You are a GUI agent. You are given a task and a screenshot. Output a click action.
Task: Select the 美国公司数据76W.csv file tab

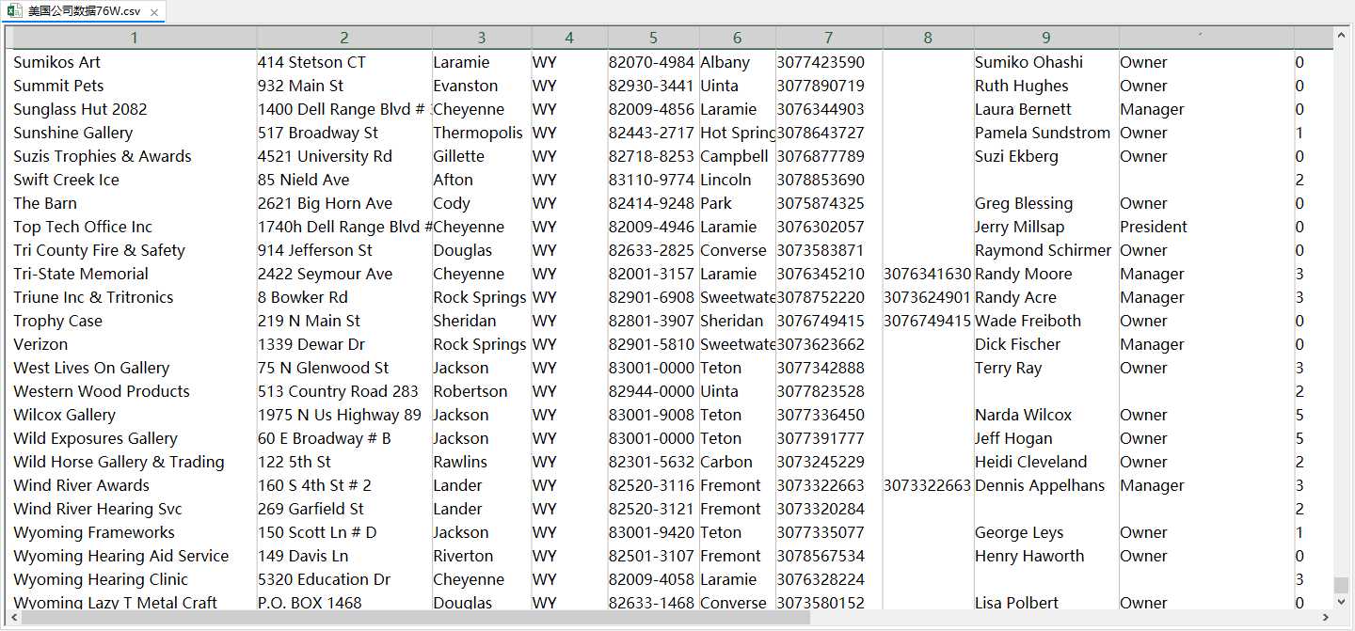tap(84, 12)
